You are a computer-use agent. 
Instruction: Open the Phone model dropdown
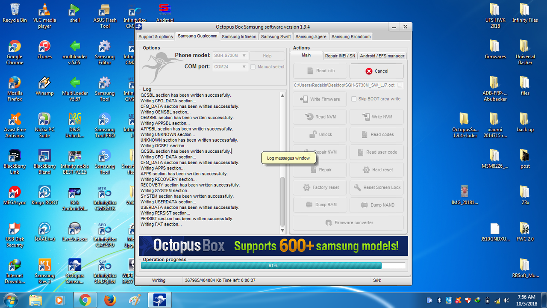pyautogui.click(x=230, y=56)
